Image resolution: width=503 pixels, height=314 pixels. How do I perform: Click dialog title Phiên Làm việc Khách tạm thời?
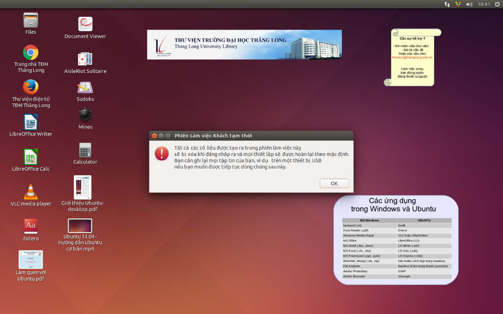[x=213, y=136]
